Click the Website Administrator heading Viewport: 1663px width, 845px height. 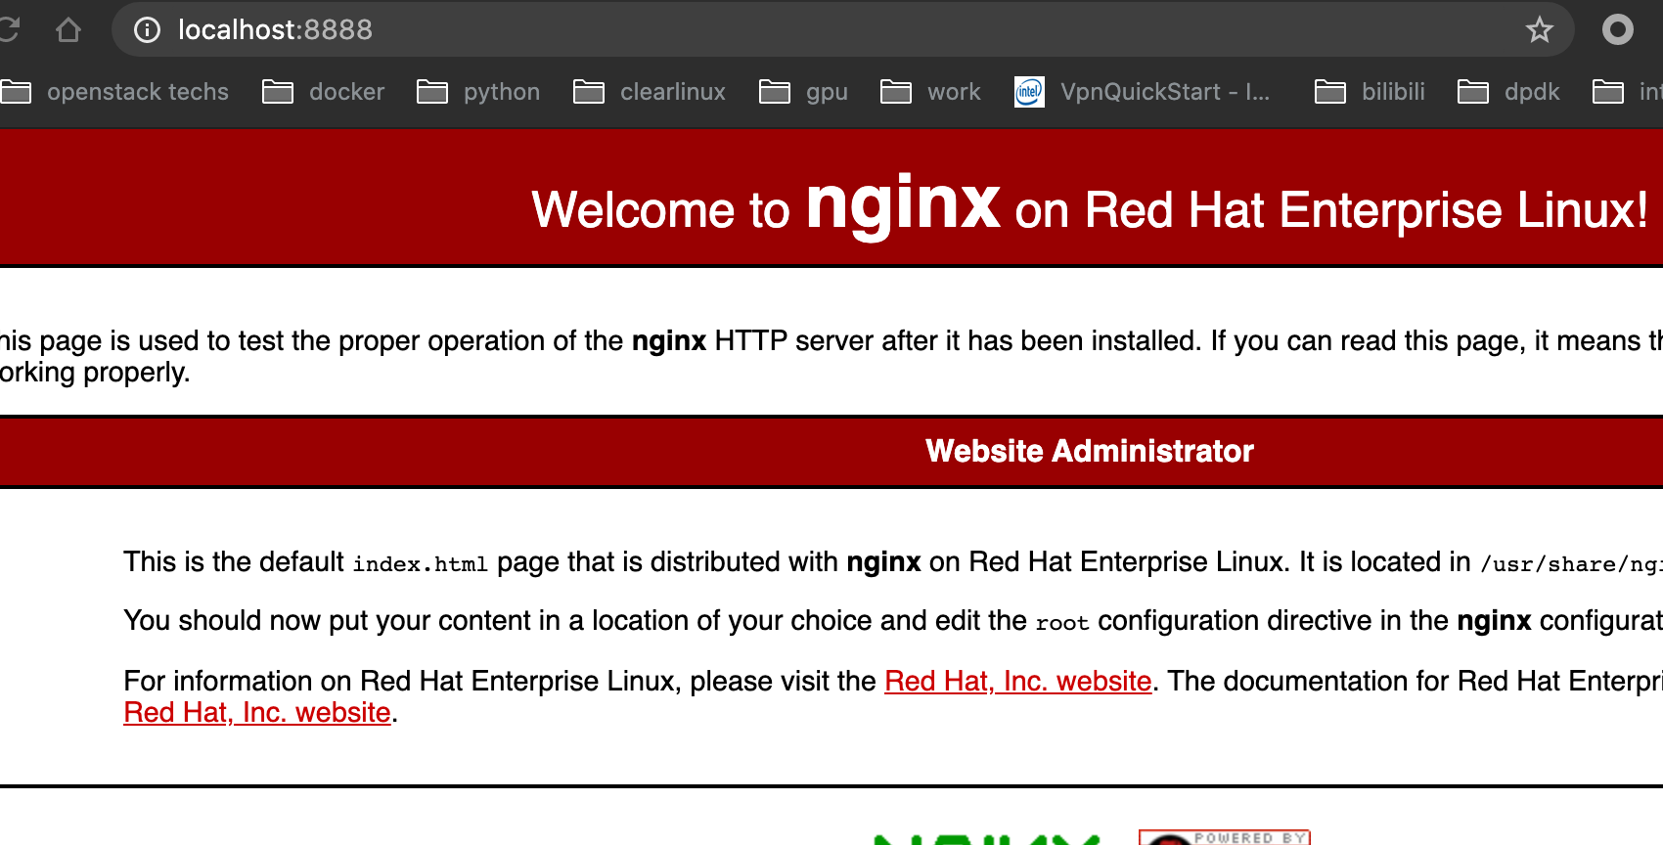click(1090, 451)
